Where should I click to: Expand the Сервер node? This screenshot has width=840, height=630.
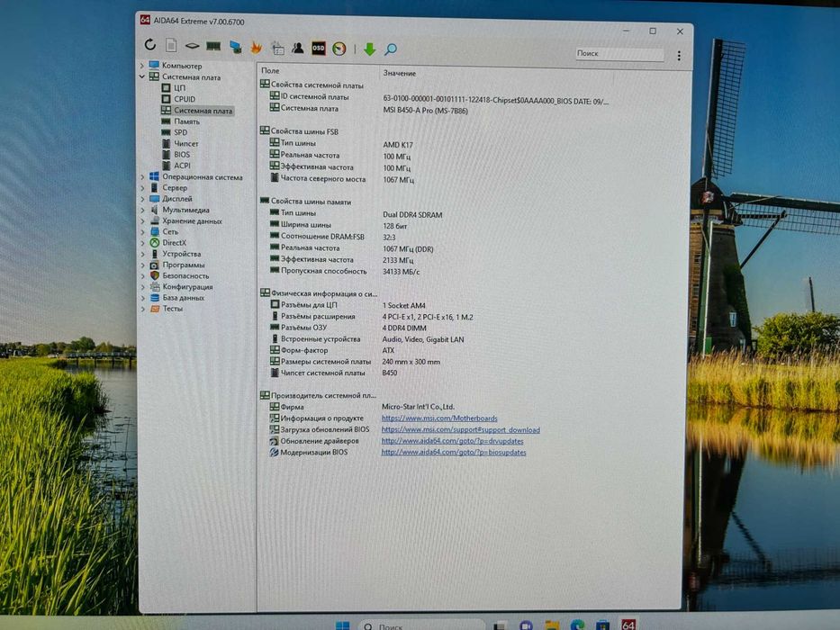[x=142, y=188]
